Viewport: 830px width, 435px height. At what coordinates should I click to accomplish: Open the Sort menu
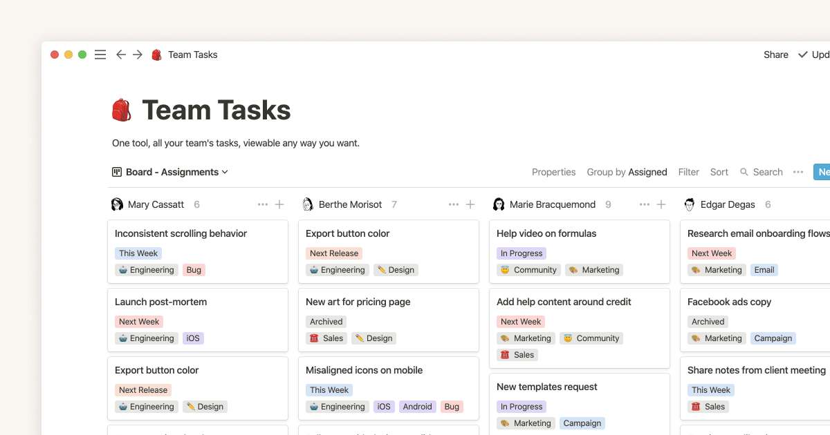[719, 171]
